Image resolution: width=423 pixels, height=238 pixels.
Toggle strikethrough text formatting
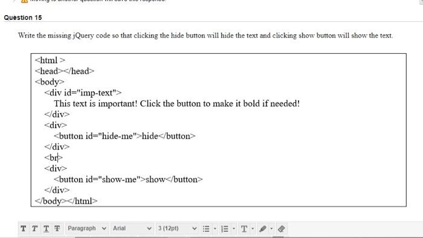click(x=57, y=228)
